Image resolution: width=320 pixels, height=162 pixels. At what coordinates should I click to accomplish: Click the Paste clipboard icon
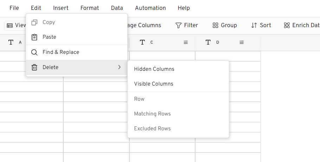point(34,37)
